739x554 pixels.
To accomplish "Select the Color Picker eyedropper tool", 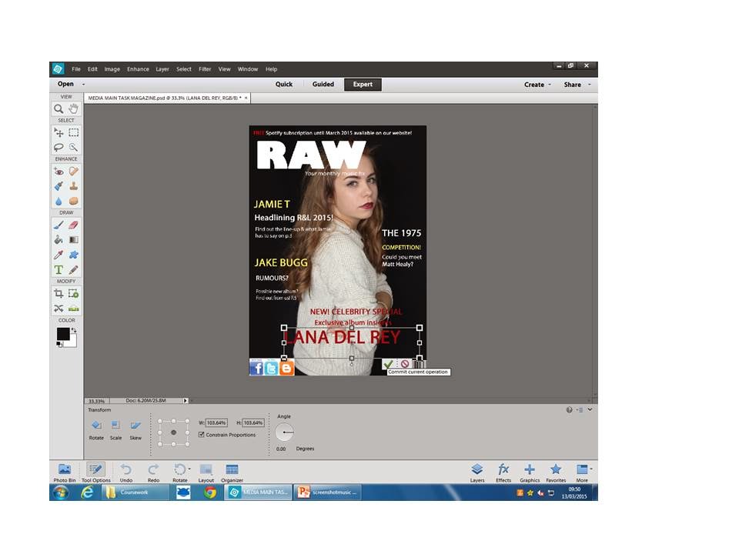I will [59, 255].
